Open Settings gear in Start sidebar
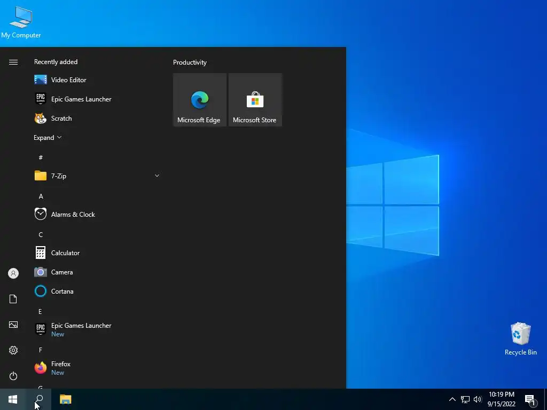Viewport: 547px width, 410px height. 13,350
